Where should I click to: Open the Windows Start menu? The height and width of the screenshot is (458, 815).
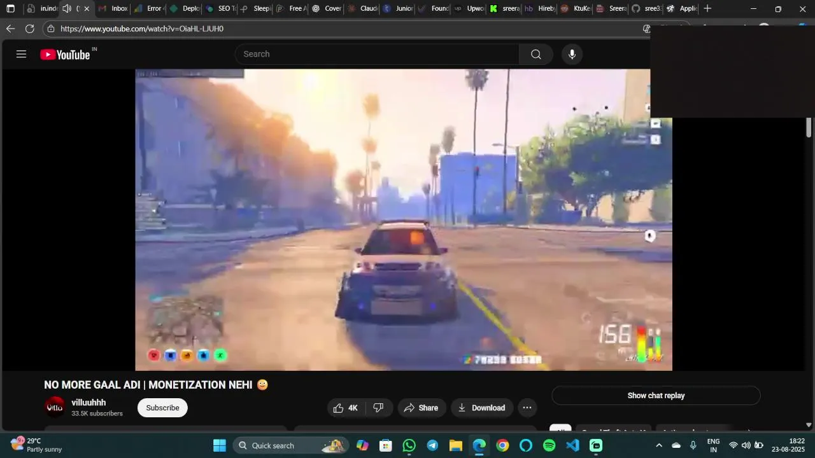[x=220, y=445]
